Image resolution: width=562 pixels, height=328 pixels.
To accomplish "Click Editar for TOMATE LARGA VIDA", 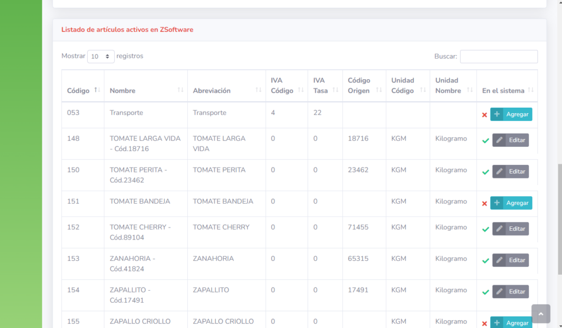I will 510,140.
